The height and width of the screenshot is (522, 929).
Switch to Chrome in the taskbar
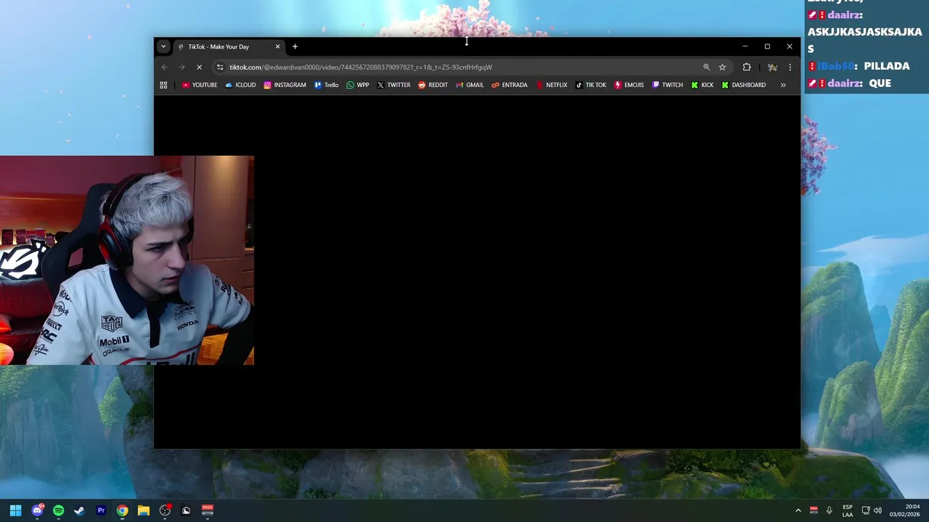click(x=122, y=510)
